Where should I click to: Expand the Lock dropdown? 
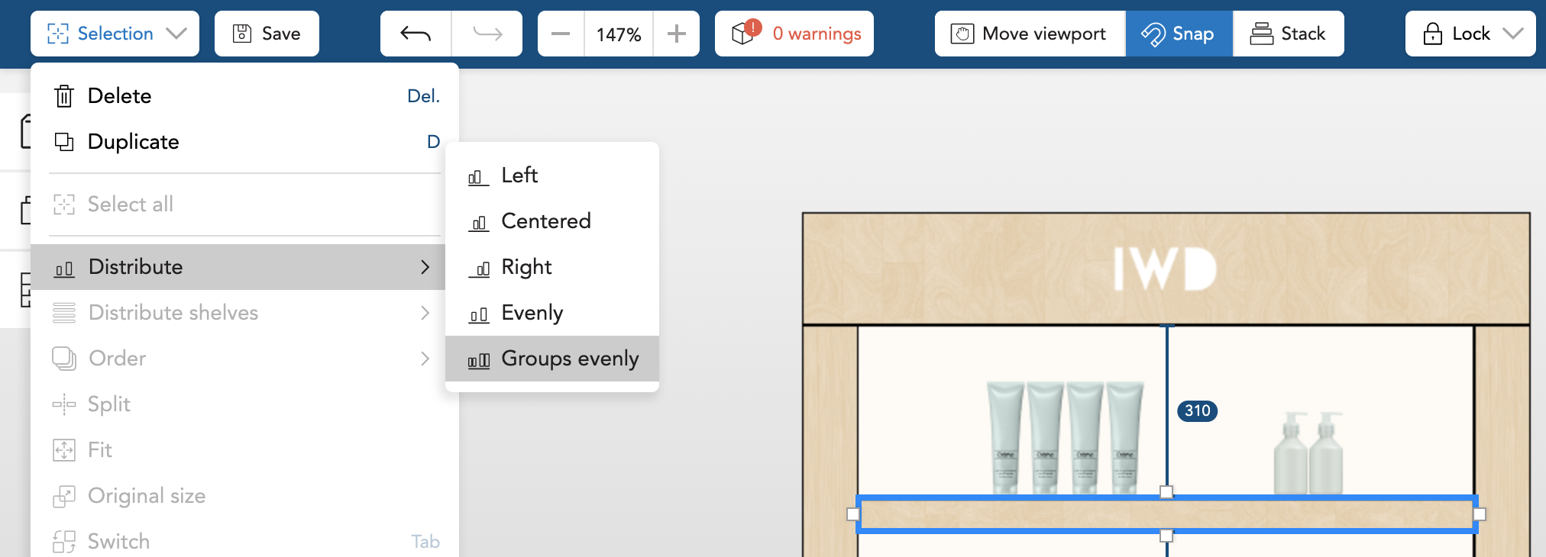tap(1470, 34)
